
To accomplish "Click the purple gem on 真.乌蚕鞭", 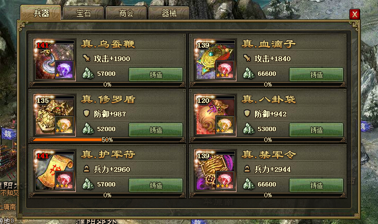I will point(64,70).
